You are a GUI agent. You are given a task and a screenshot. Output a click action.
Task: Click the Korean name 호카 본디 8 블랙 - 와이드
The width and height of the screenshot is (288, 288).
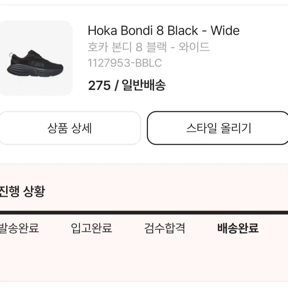click(x=149, y=47)
